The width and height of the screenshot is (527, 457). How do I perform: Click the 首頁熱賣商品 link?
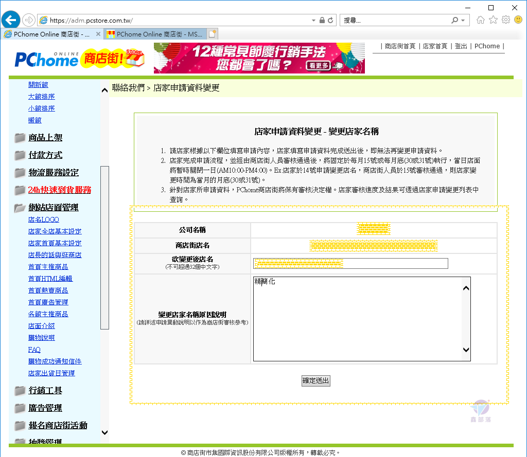point(48,290)
